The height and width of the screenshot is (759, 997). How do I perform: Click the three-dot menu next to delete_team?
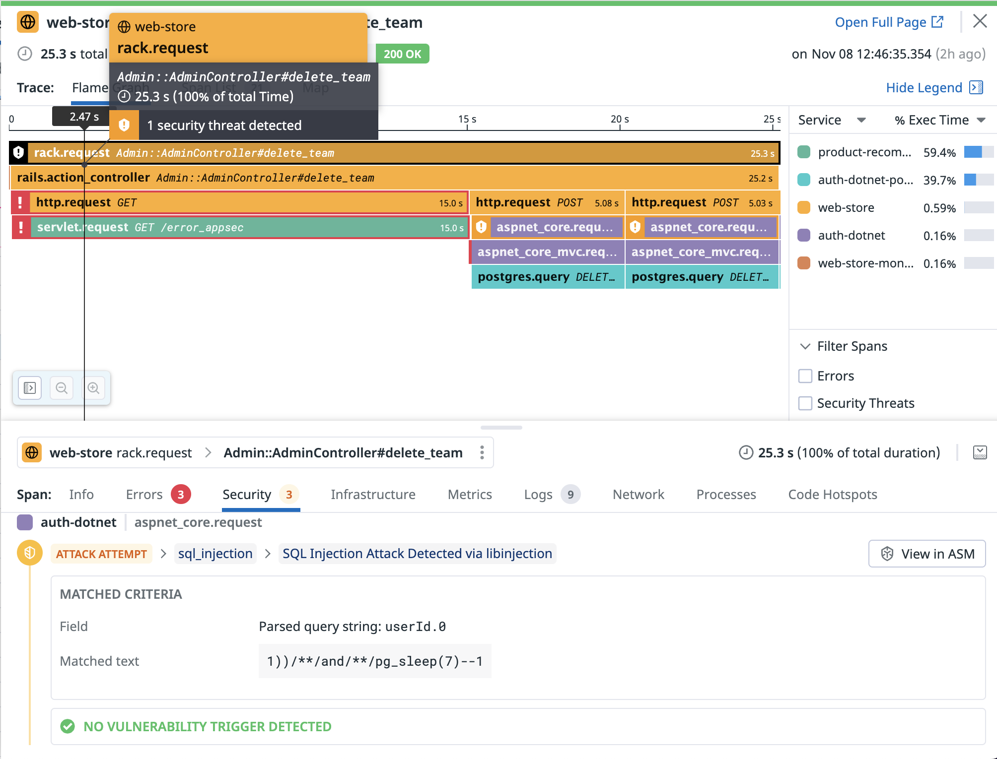(x=482, y=452)
